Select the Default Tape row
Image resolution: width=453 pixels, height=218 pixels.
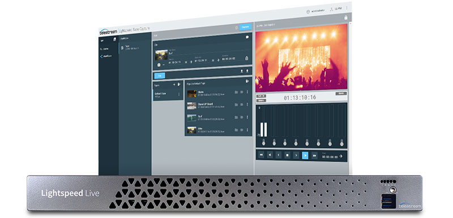168,95
